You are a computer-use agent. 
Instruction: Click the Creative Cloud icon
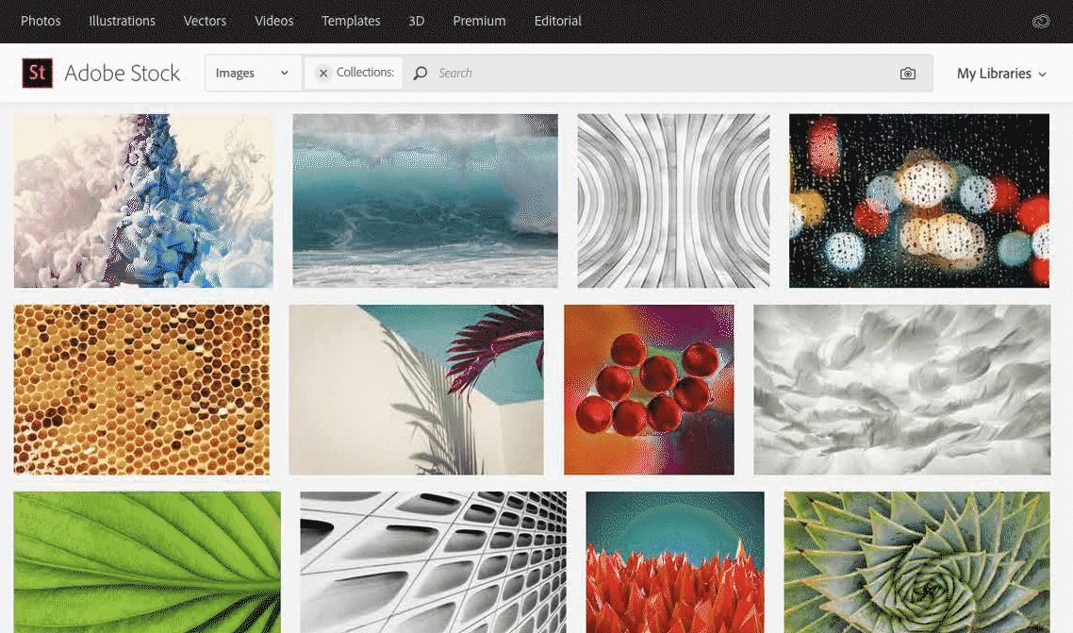1041,21
